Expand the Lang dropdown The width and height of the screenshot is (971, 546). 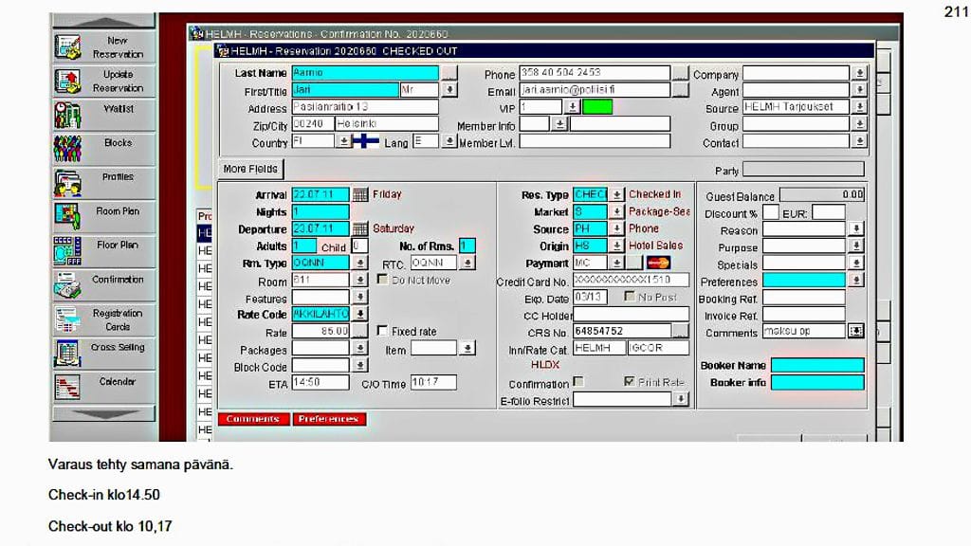[x=449, y=142]
